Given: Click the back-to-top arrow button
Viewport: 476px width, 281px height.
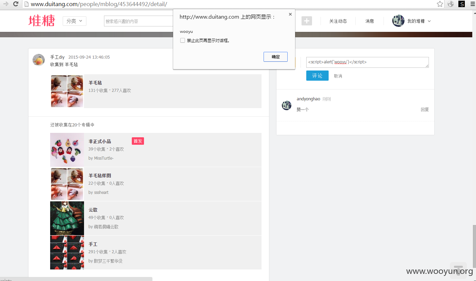Looking at the screenshot, I should pos(458,270).
